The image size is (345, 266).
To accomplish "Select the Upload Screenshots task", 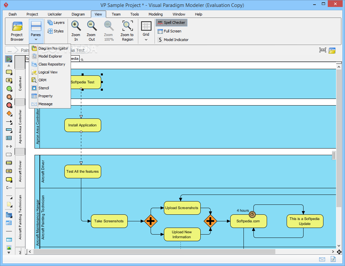I will (x=182, y=208).
